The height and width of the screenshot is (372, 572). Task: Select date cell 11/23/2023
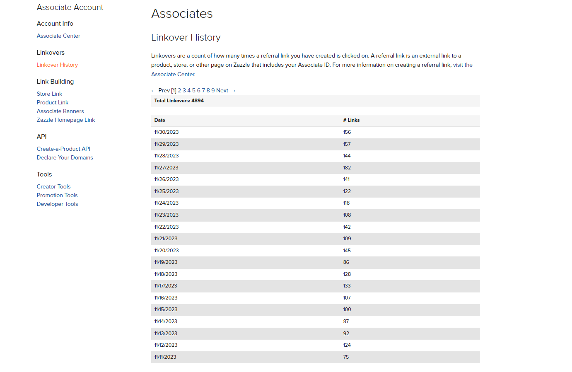[167, 215]
